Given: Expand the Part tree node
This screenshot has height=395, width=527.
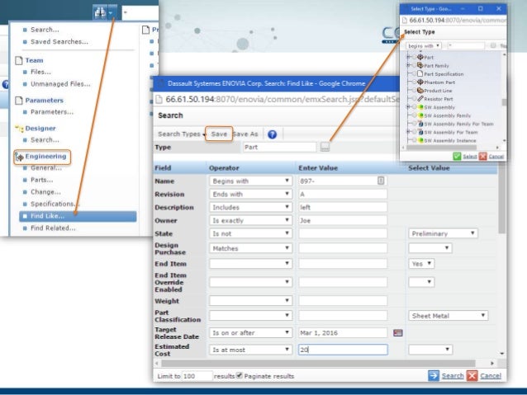Looking at the screenshot, I should pos(408,57).
